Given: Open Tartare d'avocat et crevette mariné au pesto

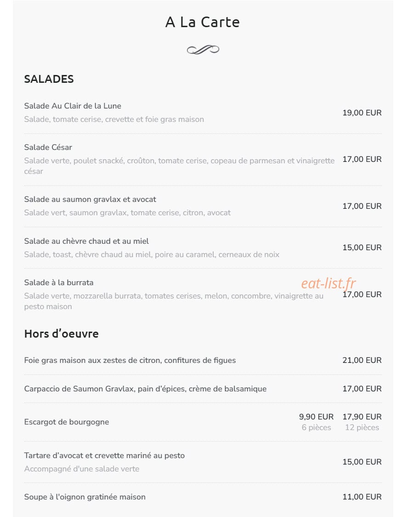Looking at the screenshot, I should [x=104, y=455].
